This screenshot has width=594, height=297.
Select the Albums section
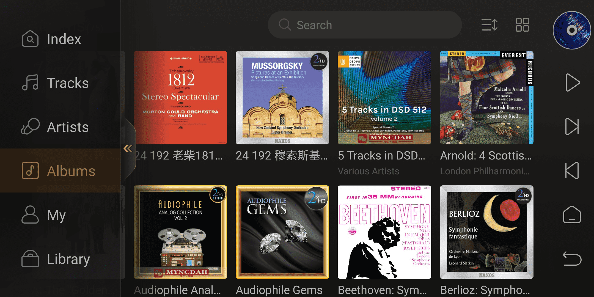coord(60,171)
